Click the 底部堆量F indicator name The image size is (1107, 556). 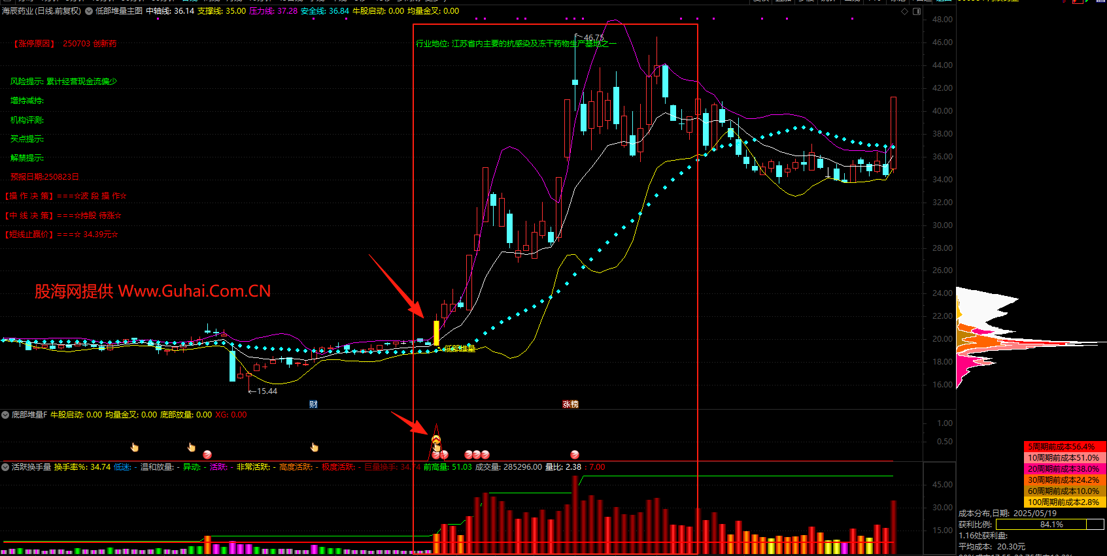[29, 415]
